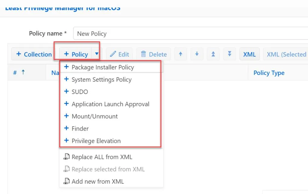The width and height of the screenshot is (308, 194).
Task: Create an Application Launch Approval policy
Action: tap(111, 104)
